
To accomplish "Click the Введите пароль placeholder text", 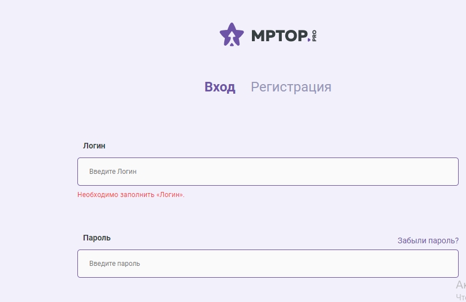I will 115,264.
